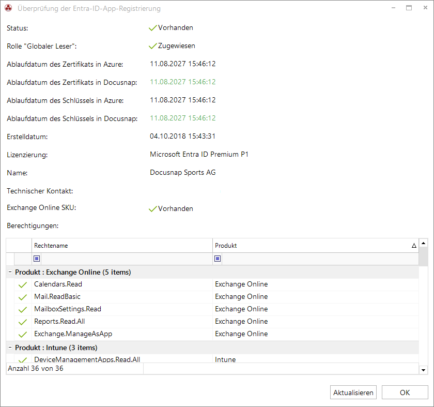Click the green check icon beside Mail.ReadBasic

click(23, 297)
